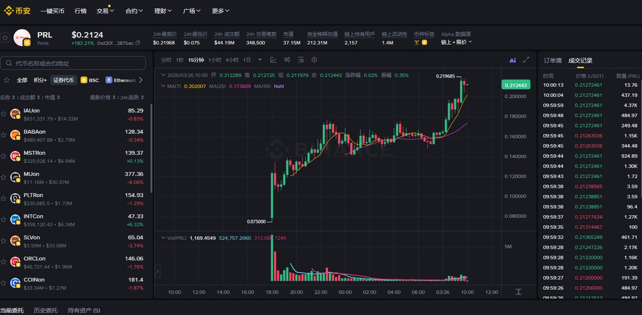Star the MSTRon token in the list
This screenshot has width=642, height=315.
pyautogui.click(x=5, y=156)
